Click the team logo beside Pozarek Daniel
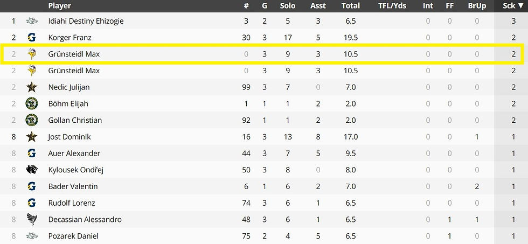528x244 pixels. click(x=32, y=236)
